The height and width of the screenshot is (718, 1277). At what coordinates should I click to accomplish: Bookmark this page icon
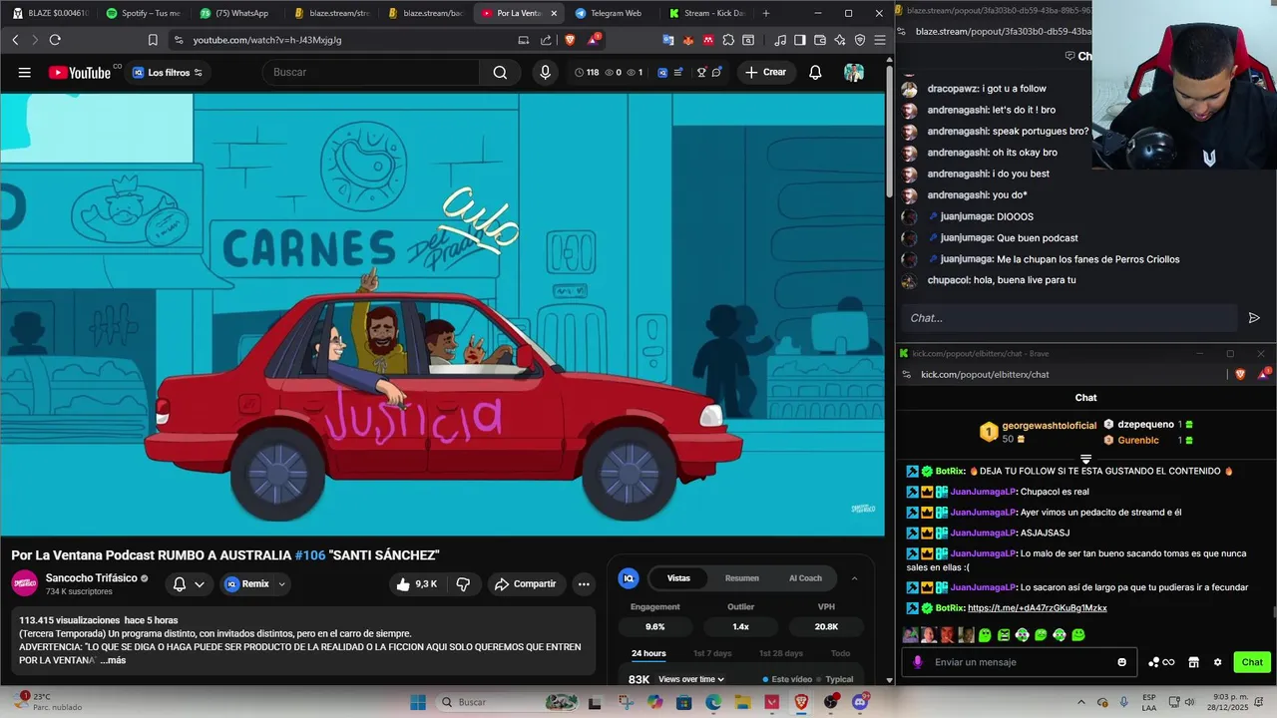coord(153,40)
